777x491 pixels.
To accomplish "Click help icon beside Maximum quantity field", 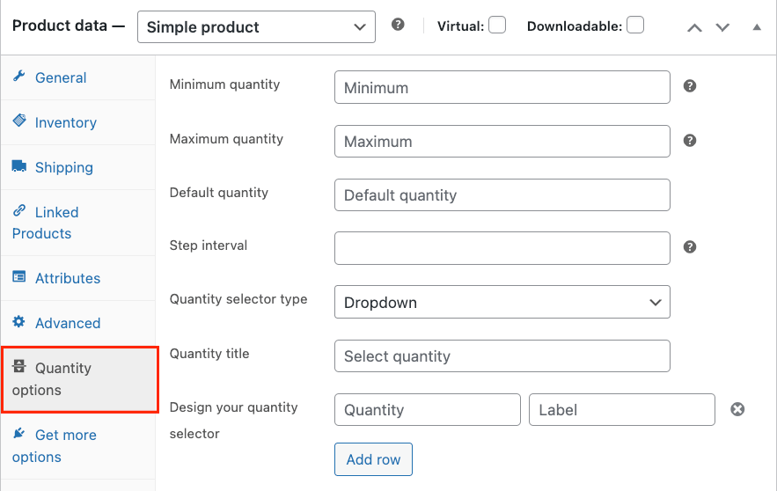I will pos(689,141).
